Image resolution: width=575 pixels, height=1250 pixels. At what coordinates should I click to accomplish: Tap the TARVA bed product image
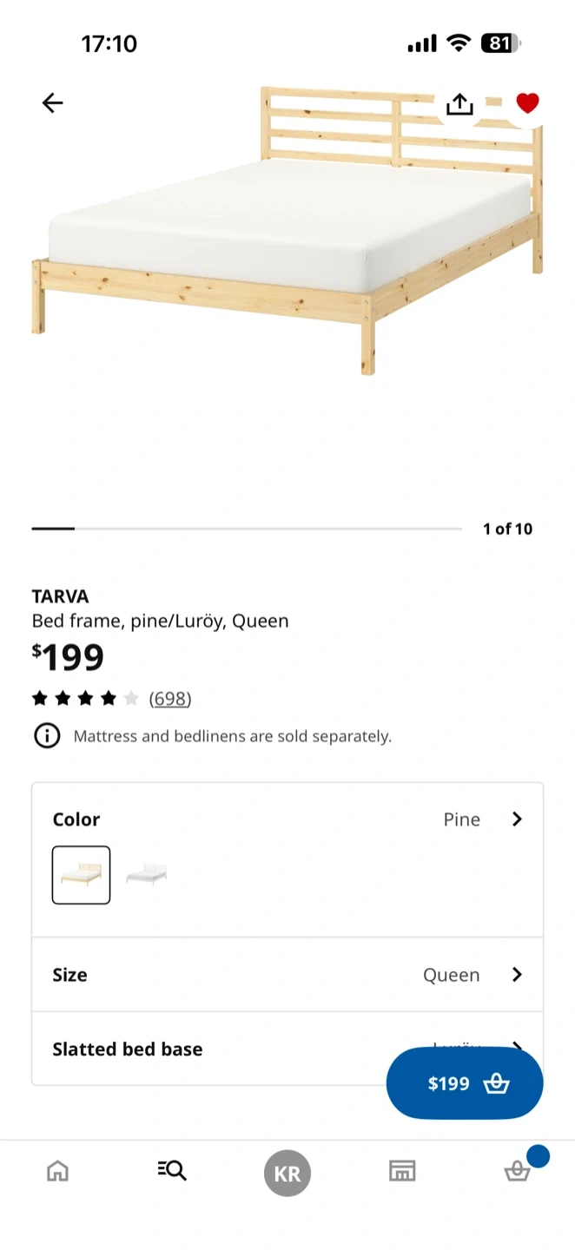[287, 234]
